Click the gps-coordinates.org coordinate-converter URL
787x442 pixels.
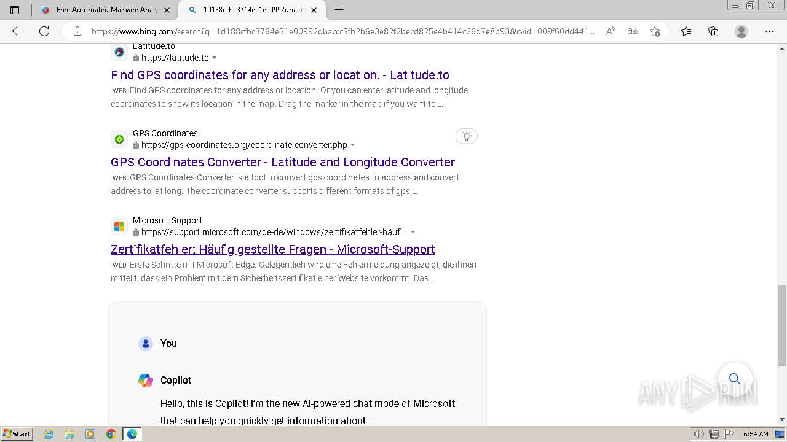[244, 145]
